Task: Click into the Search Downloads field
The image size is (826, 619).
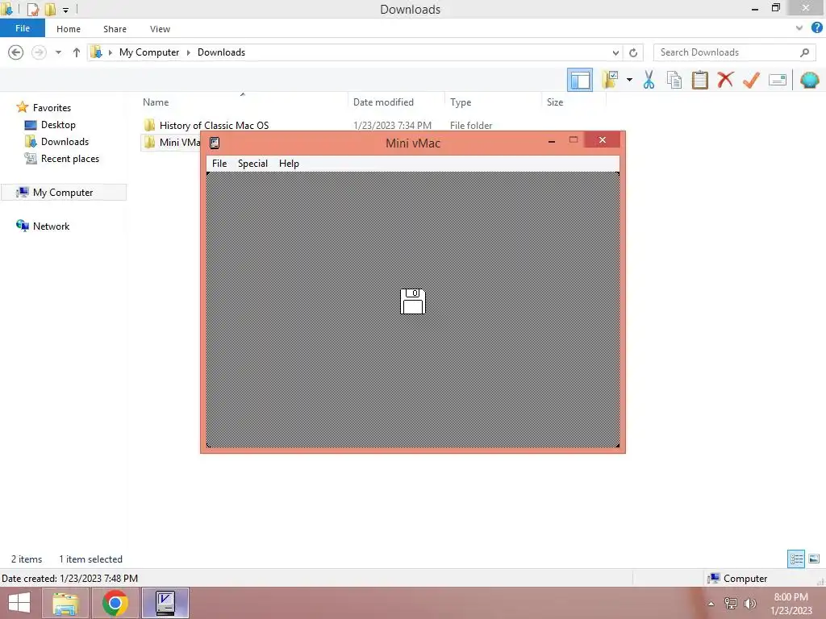Action: [x=734, y=52]
